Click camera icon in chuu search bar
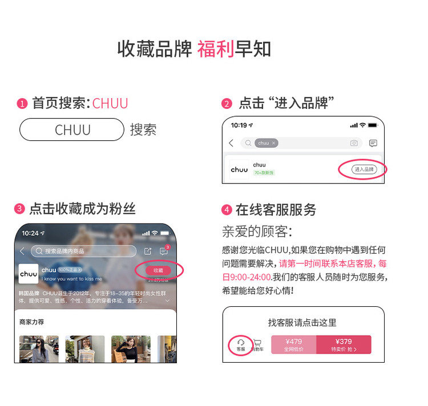Viewport: 428px width, 406px height. (x=354, y=143)
